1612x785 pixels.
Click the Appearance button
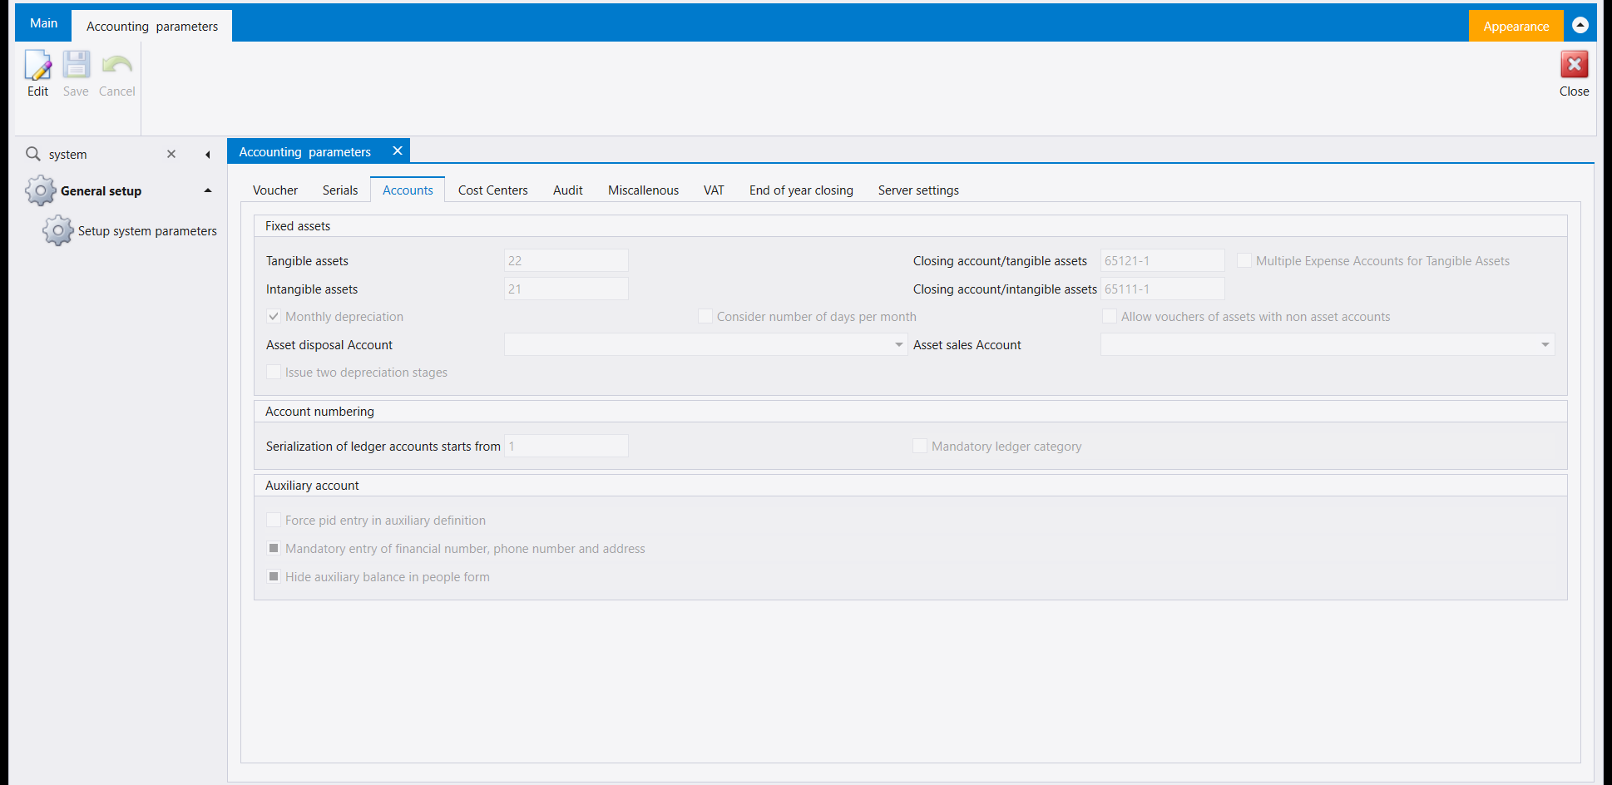pyautogui.click(x=1516, y=26)
